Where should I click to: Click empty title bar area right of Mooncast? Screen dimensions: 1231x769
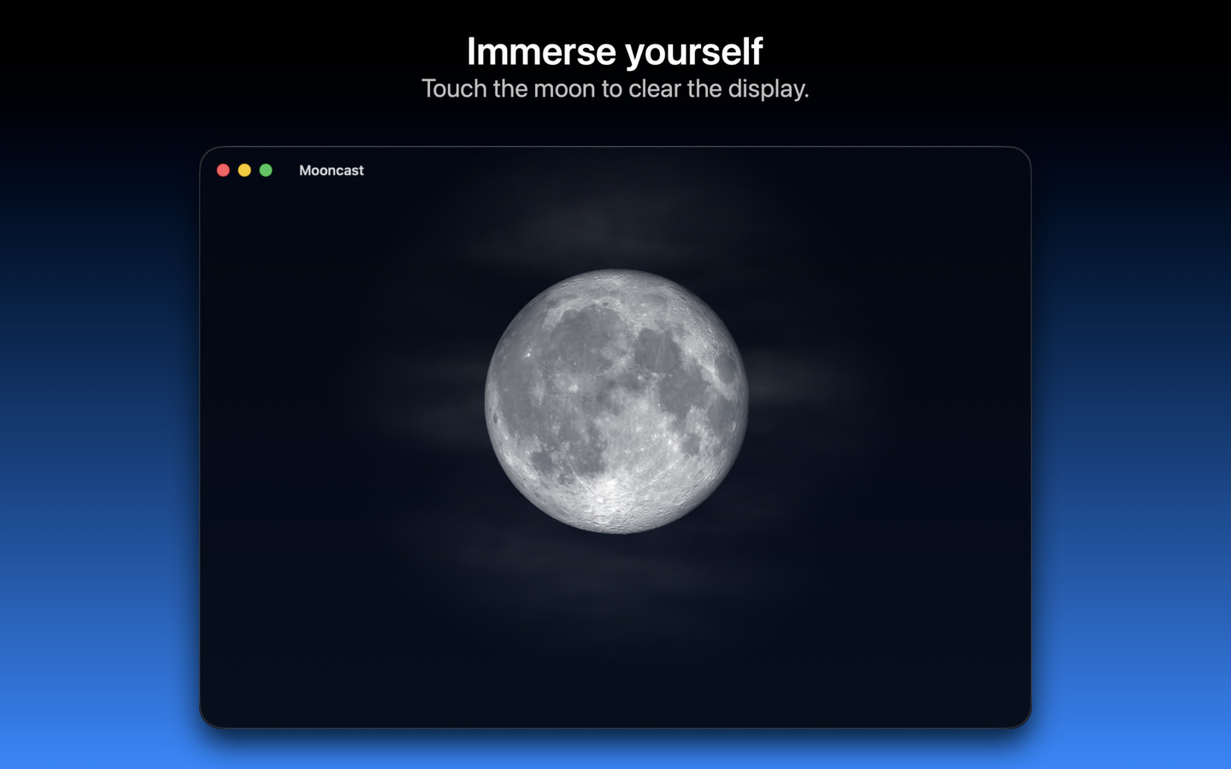click(684, 170)
